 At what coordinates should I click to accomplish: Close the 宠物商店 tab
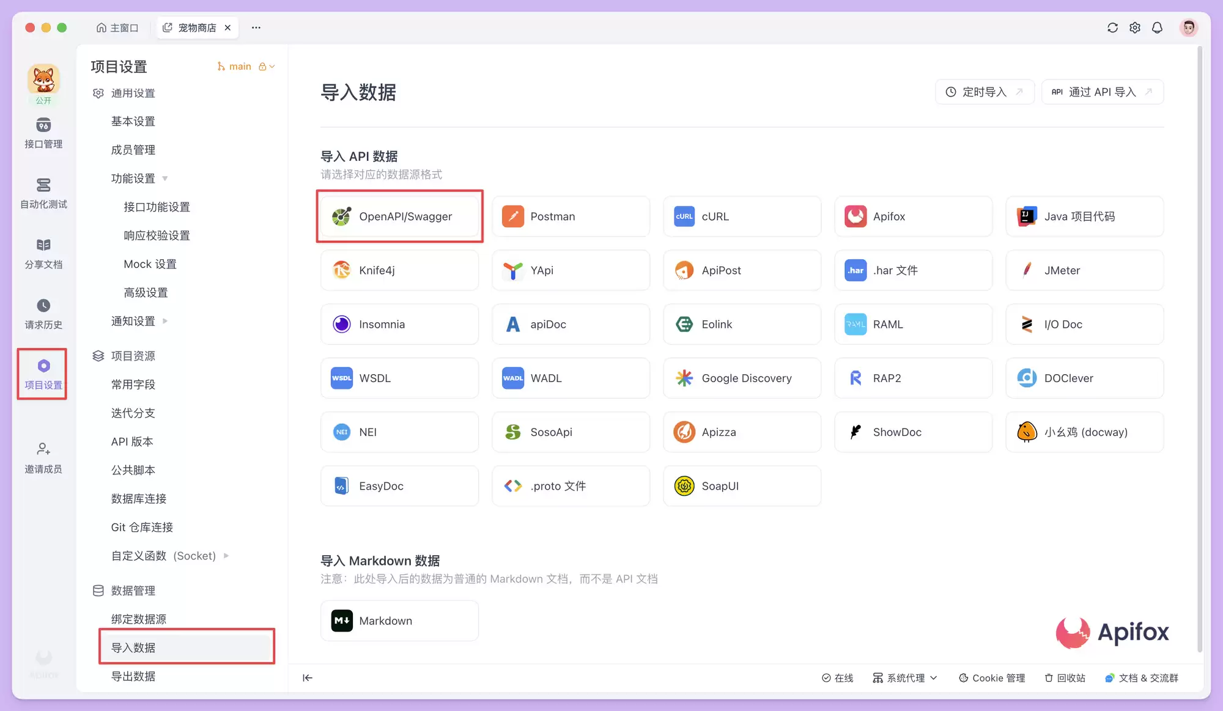click(227, 28)
